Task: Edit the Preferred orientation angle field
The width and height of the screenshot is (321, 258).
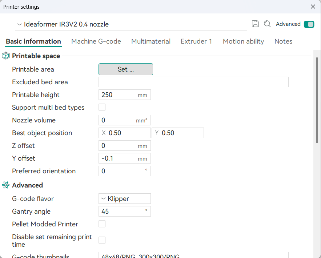Action: (125, 171)
